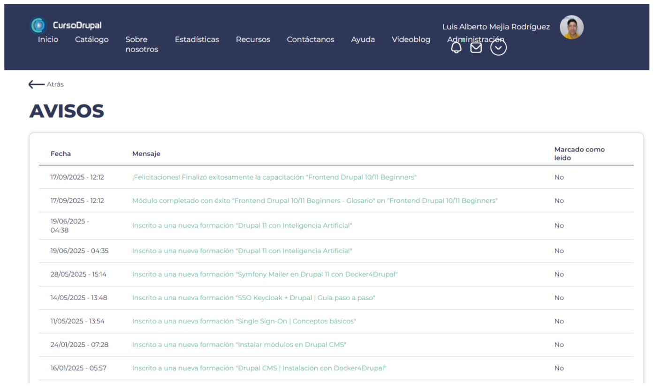
Task: Open the Recursos menu item
Action: click(253, 39)
